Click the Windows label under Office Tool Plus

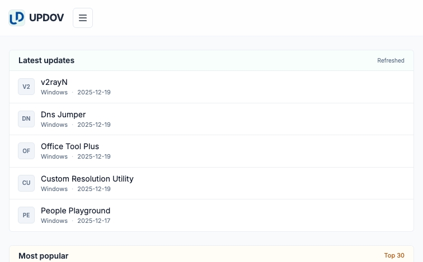(x=54, y=156)
